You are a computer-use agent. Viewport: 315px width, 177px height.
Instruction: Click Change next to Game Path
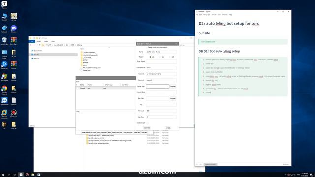tap(173, 87)
